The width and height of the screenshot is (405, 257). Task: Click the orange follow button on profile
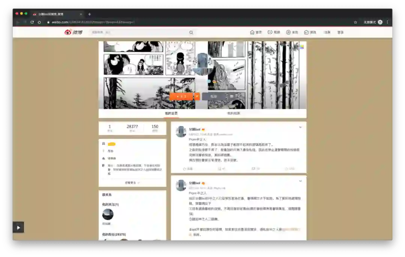(181, 97)
